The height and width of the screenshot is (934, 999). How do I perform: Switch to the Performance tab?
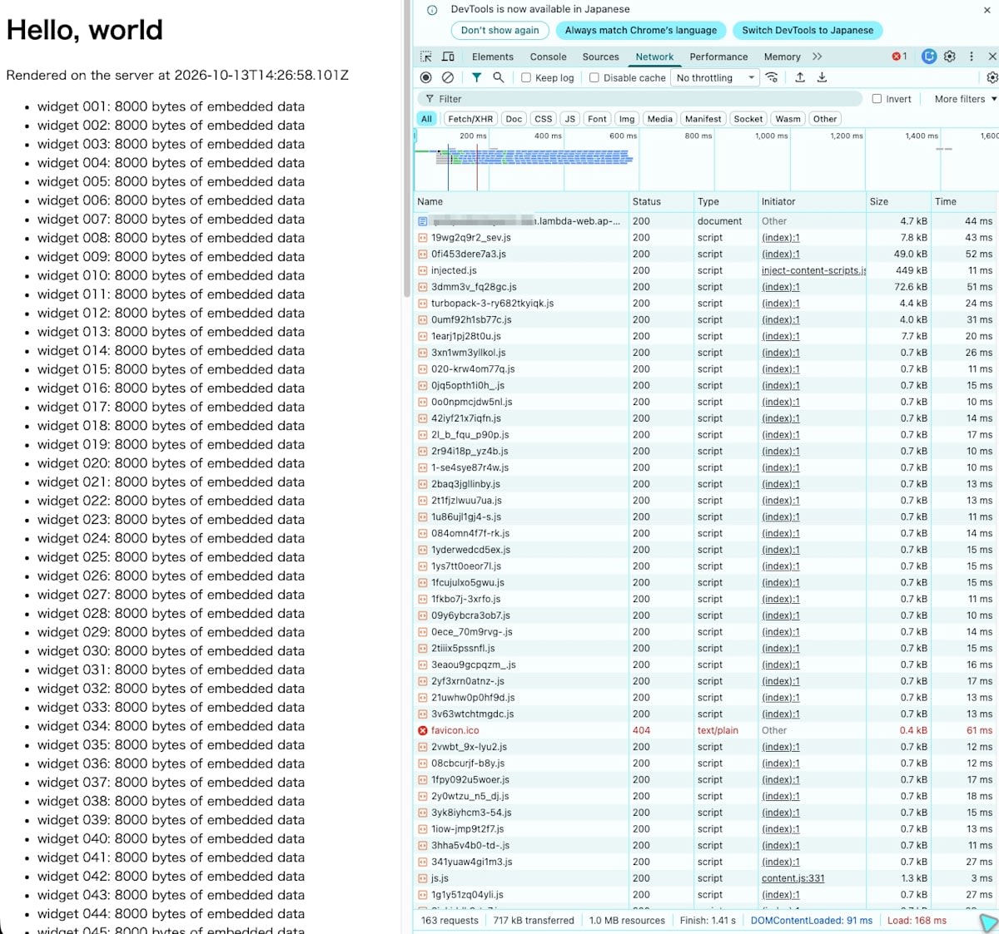click(x=718, y=57)
